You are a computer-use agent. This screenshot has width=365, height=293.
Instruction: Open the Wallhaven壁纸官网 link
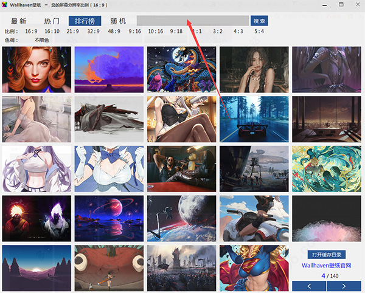tap(327, 266)
